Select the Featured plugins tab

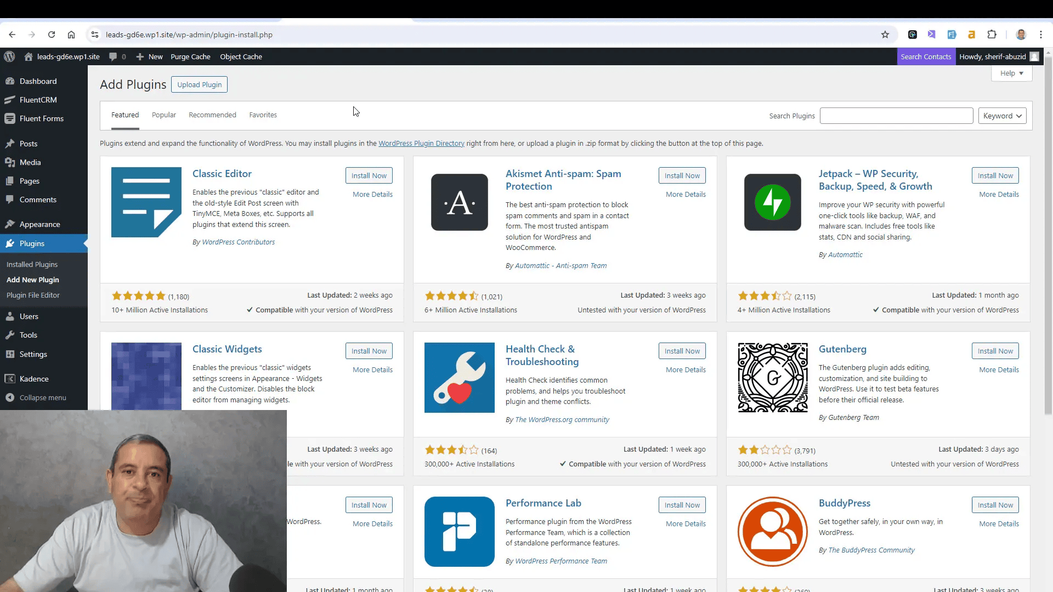pyautogui.click(x=124, y=115)
